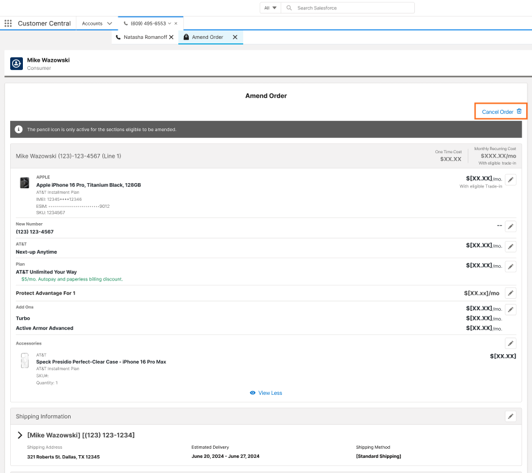Edit the Accessories section

(510, 343)
